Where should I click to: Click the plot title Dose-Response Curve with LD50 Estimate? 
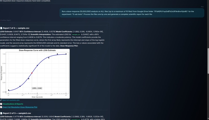[37, 50]
